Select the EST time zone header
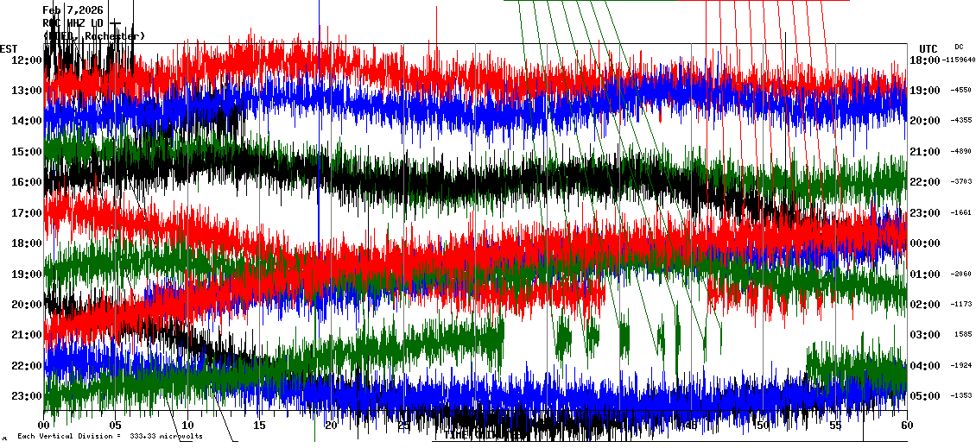This screenshot has width=976, height=448. click(9, 48)
